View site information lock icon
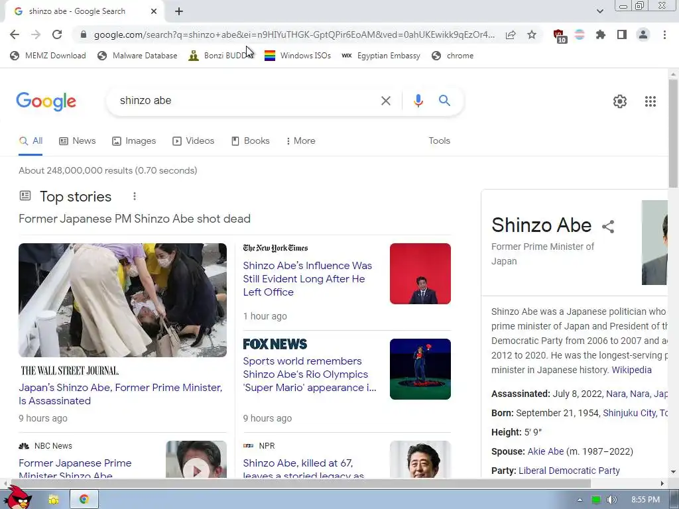The width and height of the screenshot is (679, 509). 84,34
